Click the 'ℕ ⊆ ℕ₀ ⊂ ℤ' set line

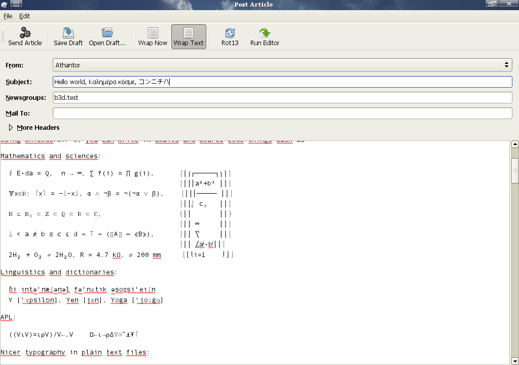click(x=55, y=214)
